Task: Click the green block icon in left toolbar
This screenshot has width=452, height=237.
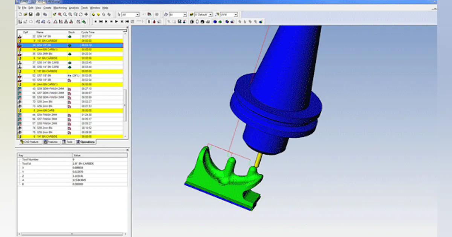Action: 84,21
